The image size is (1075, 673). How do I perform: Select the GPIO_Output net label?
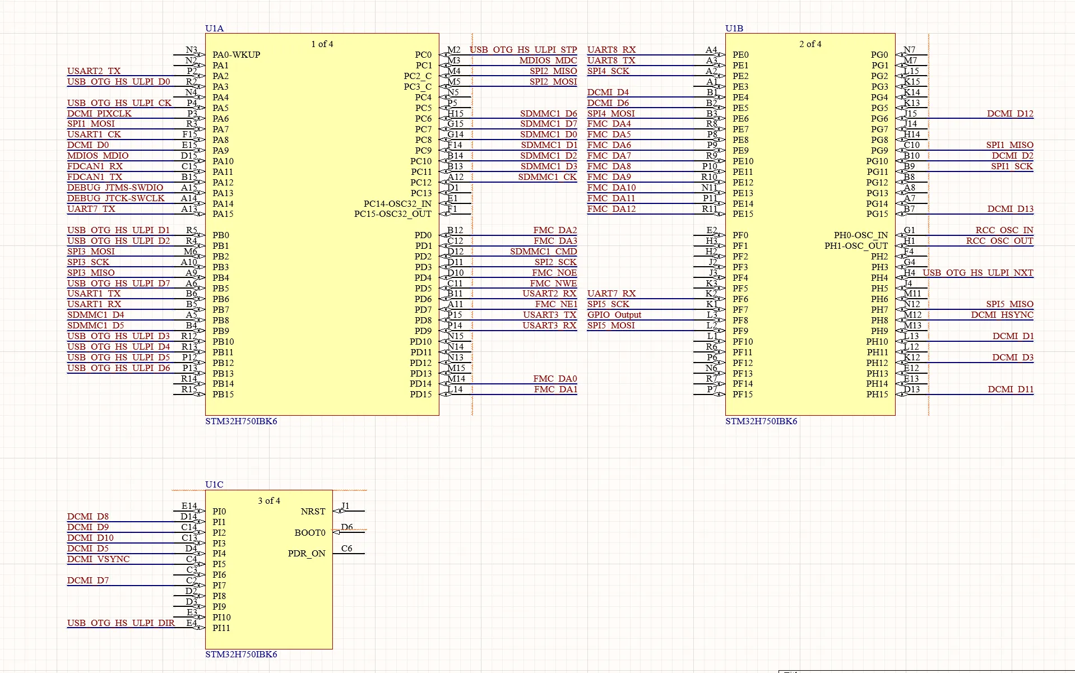click(614, 314)
